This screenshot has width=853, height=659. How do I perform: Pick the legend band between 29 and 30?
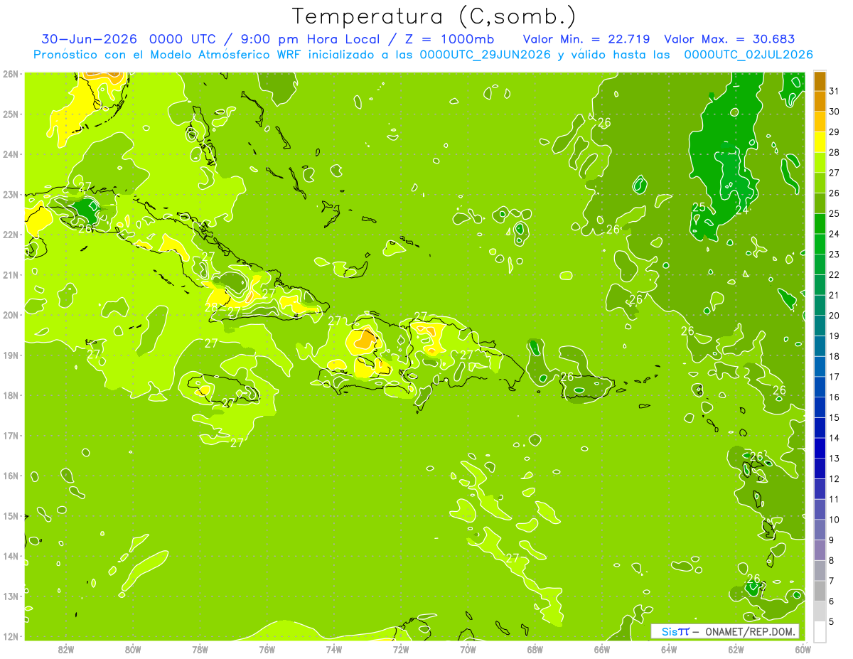point(820,122)
